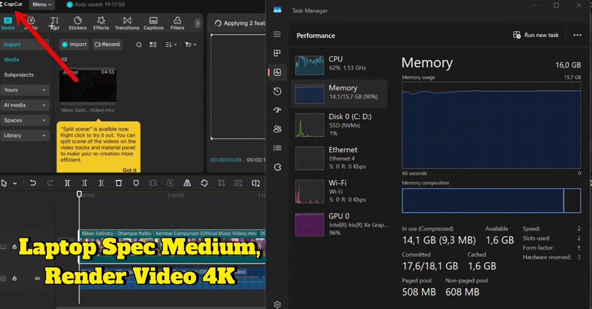
Task: Mirror the clip horizontally
Action: [187, 183]
